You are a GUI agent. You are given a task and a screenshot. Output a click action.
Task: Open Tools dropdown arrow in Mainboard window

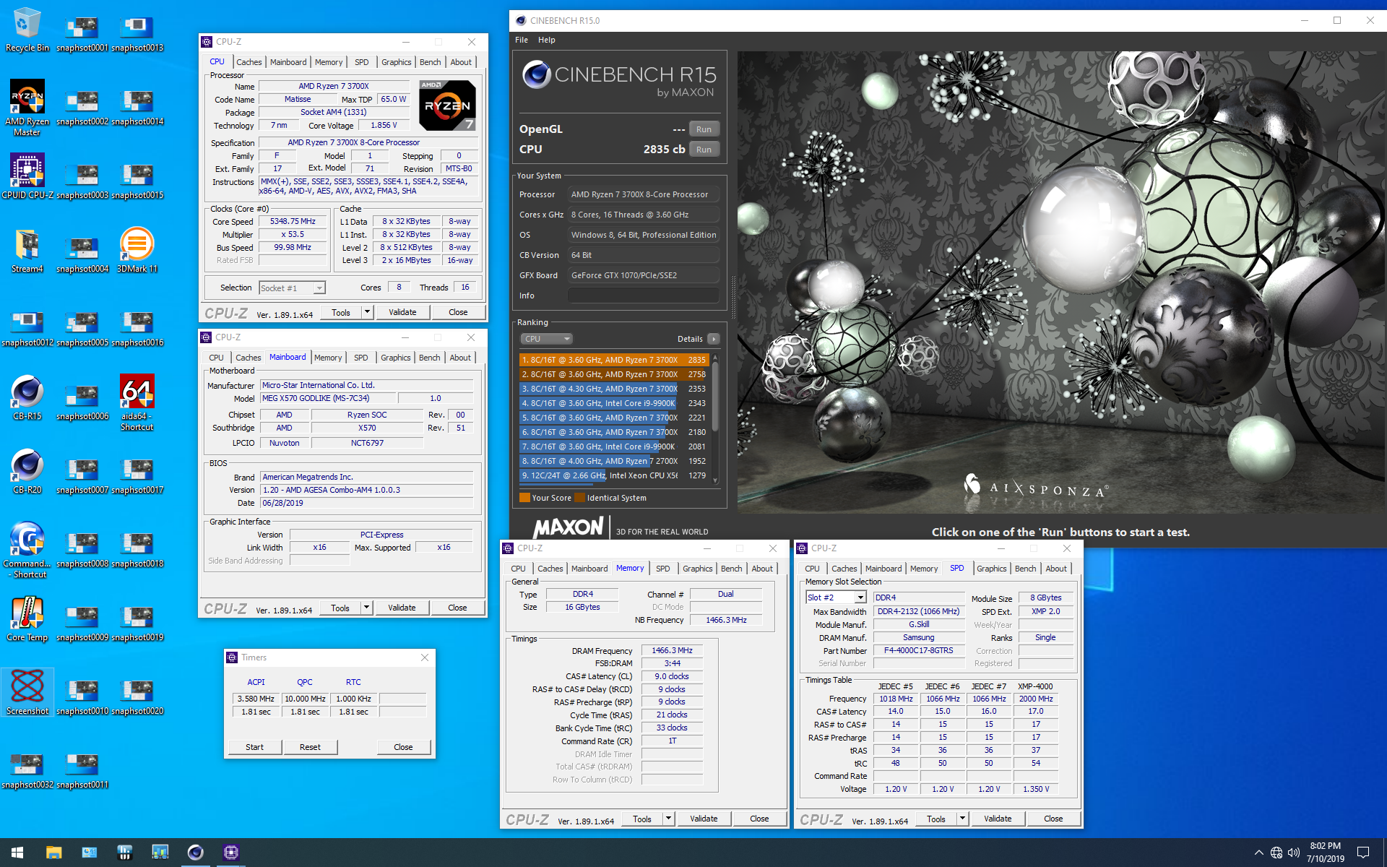tap(366, 608)
